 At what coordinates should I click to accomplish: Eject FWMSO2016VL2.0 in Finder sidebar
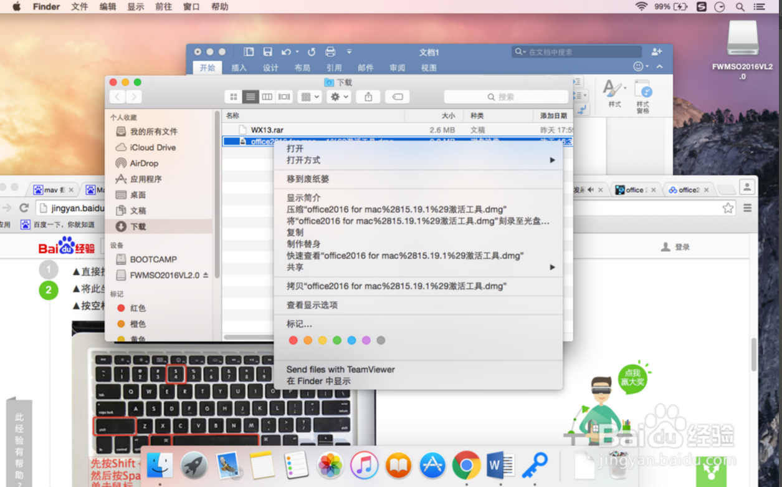click(206, 275)
